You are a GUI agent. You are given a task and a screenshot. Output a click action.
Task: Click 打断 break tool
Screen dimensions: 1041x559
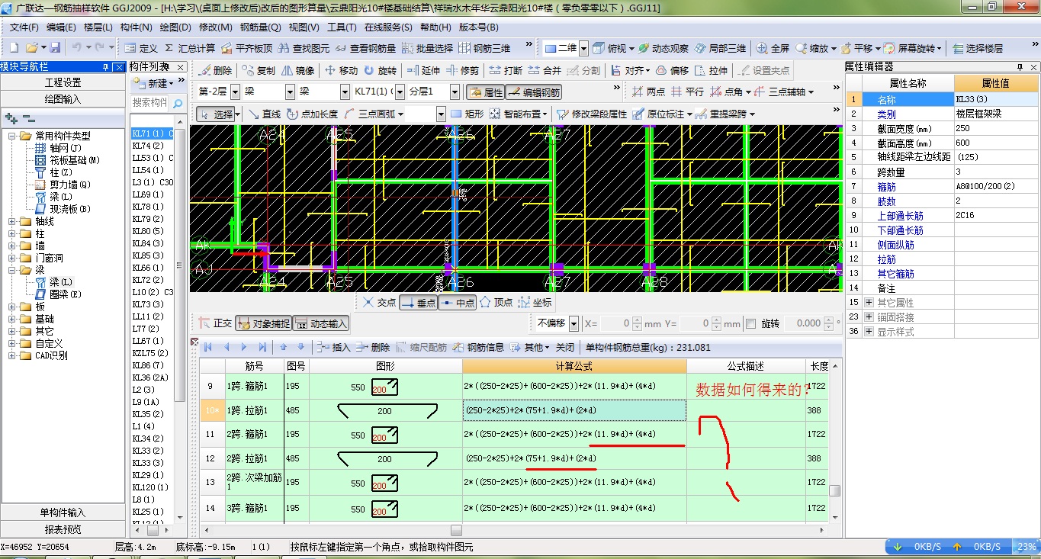click(506, 70)
